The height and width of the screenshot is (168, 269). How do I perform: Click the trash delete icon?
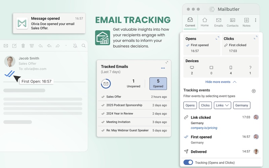(x=23, y=46)
